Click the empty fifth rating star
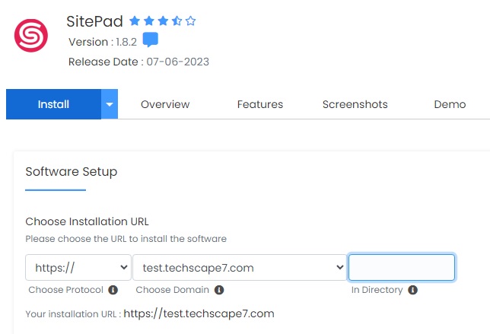This screenshot has width=490, height=334. 191,21
